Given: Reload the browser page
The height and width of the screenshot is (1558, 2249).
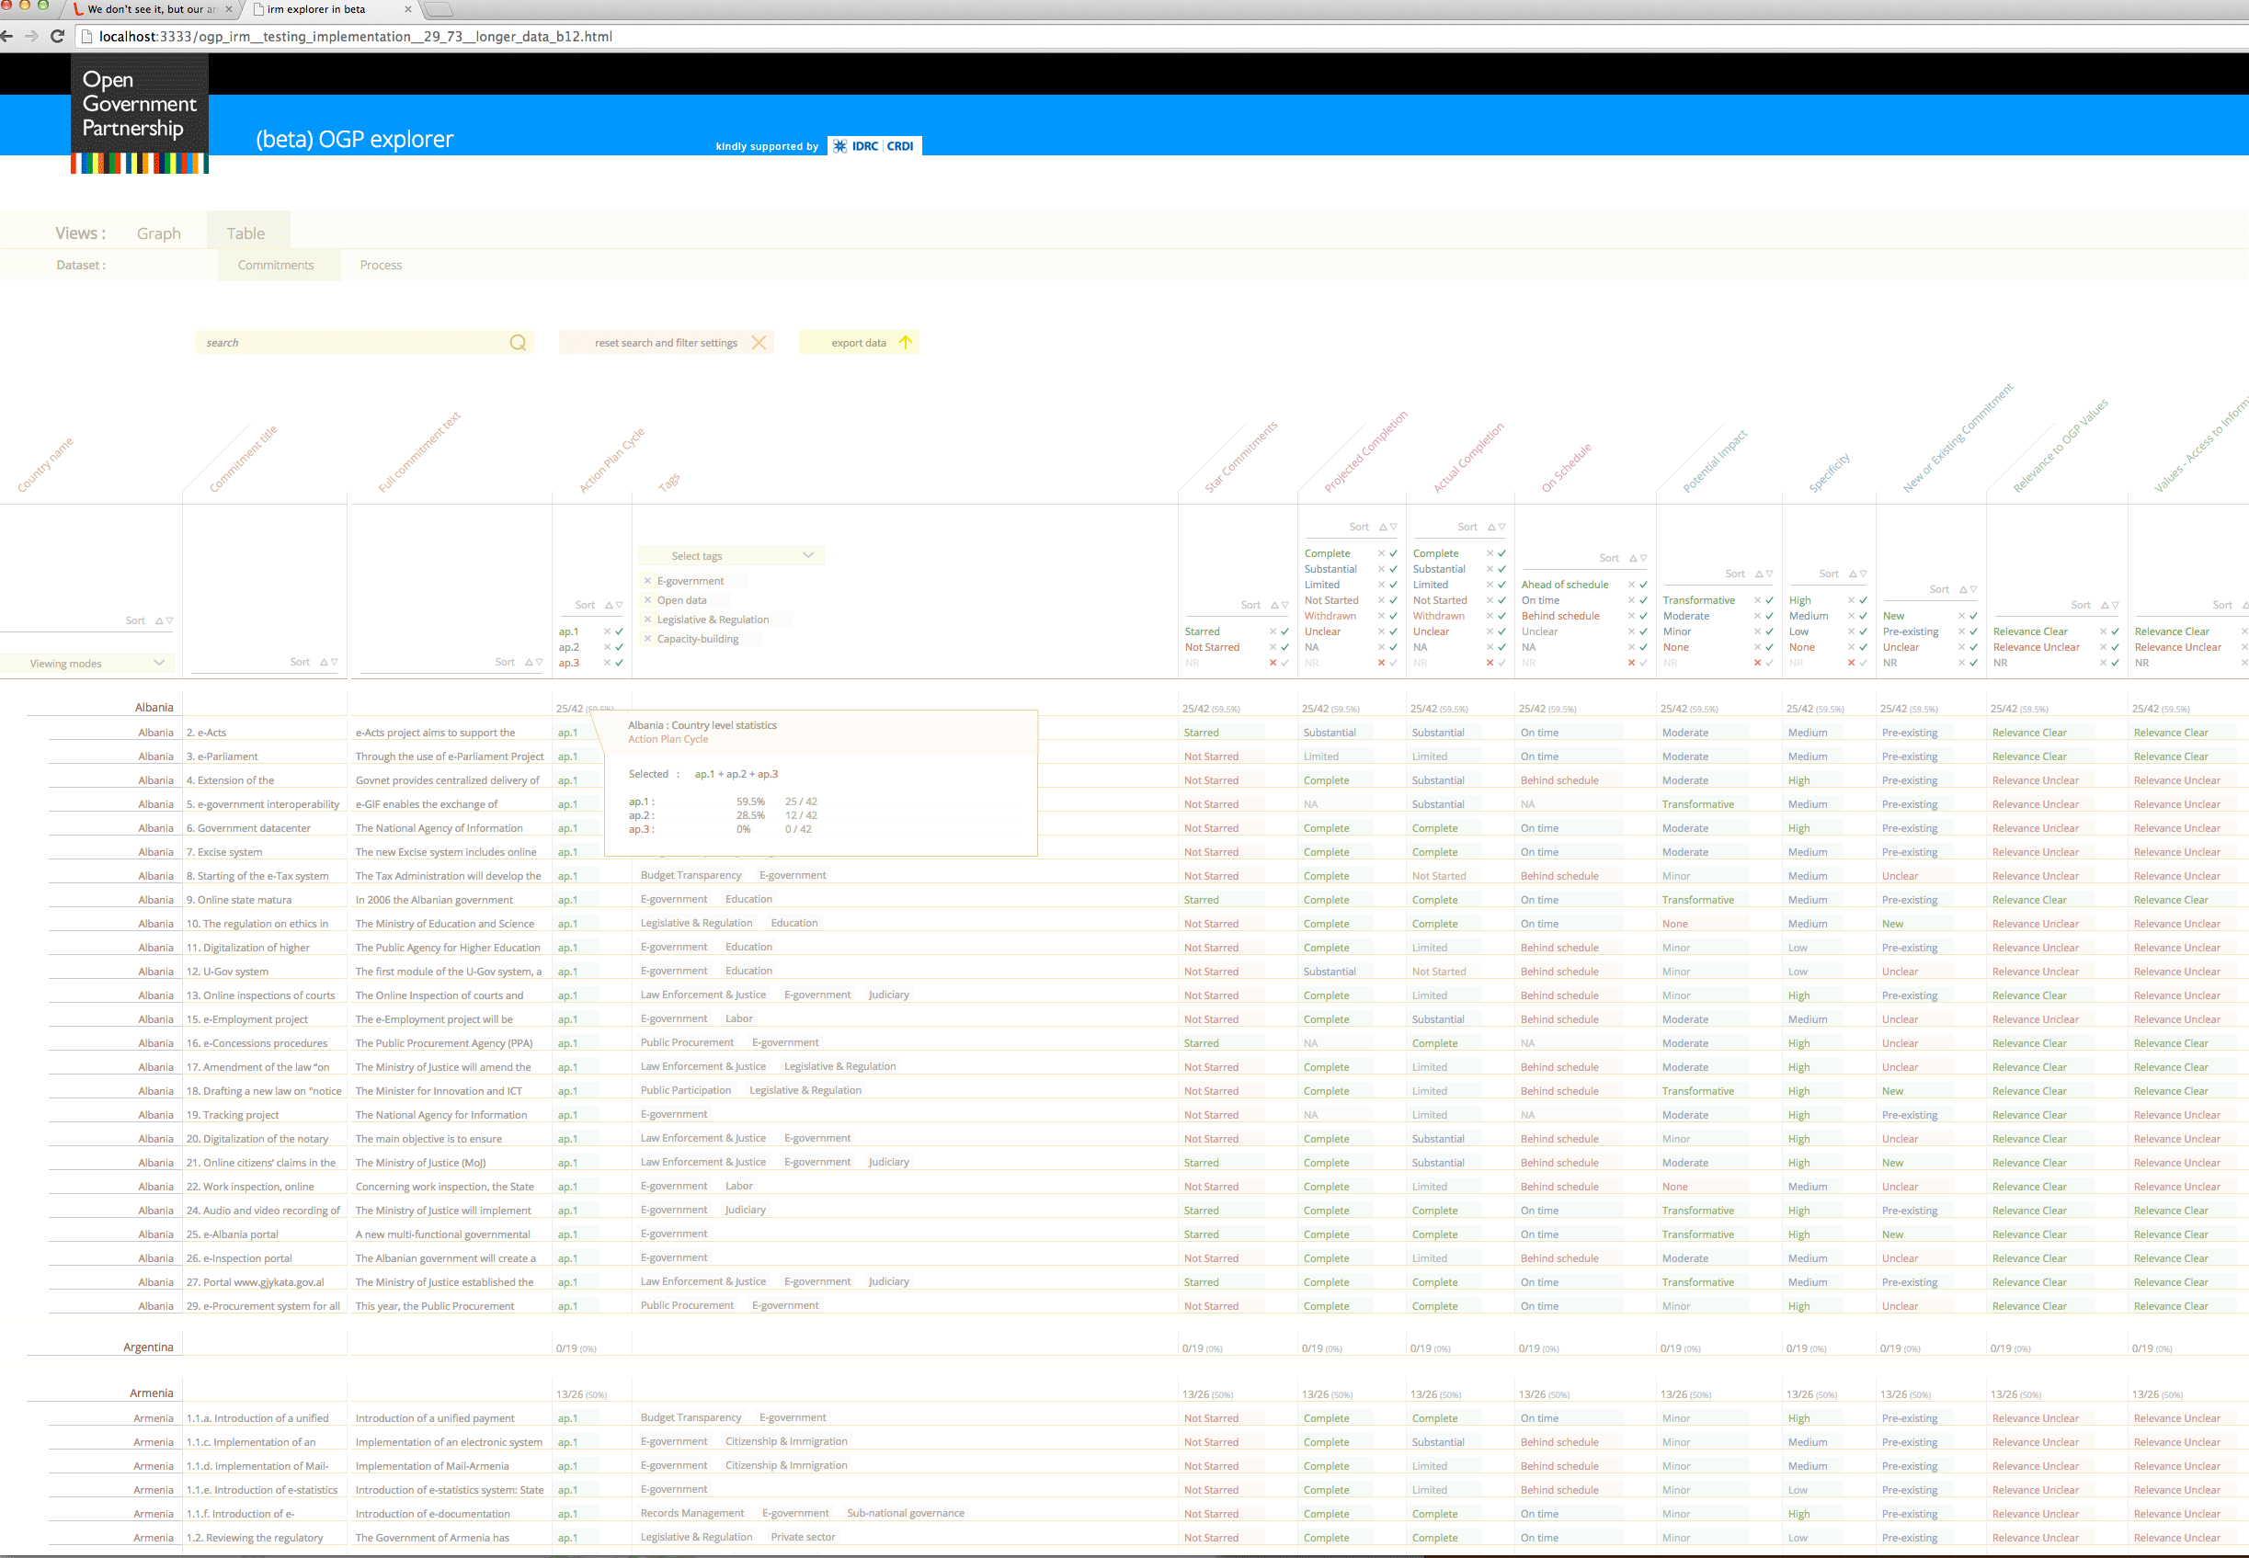Looking at the screenshot, I should (x=57, y=36).
